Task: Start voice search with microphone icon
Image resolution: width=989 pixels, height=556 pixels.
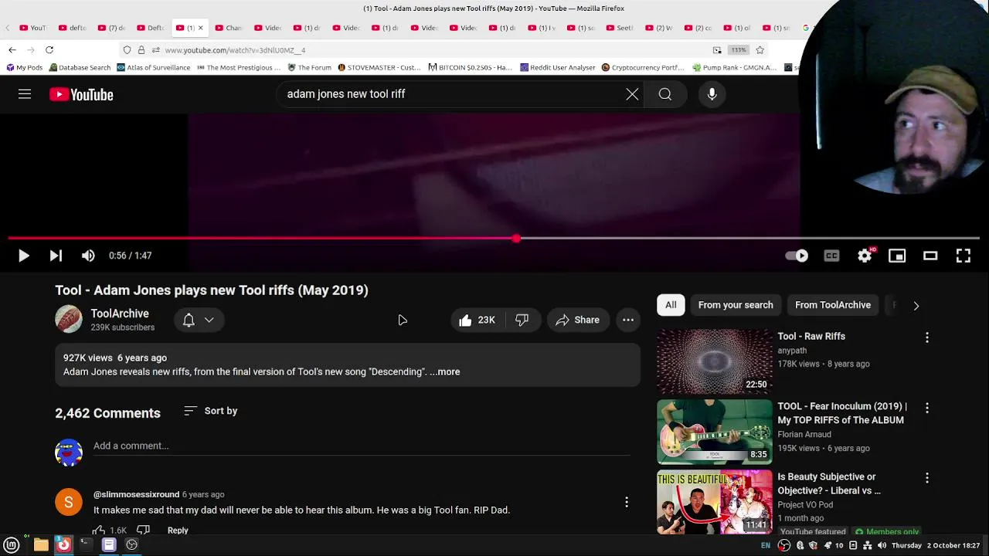Action: click(712, 94)
